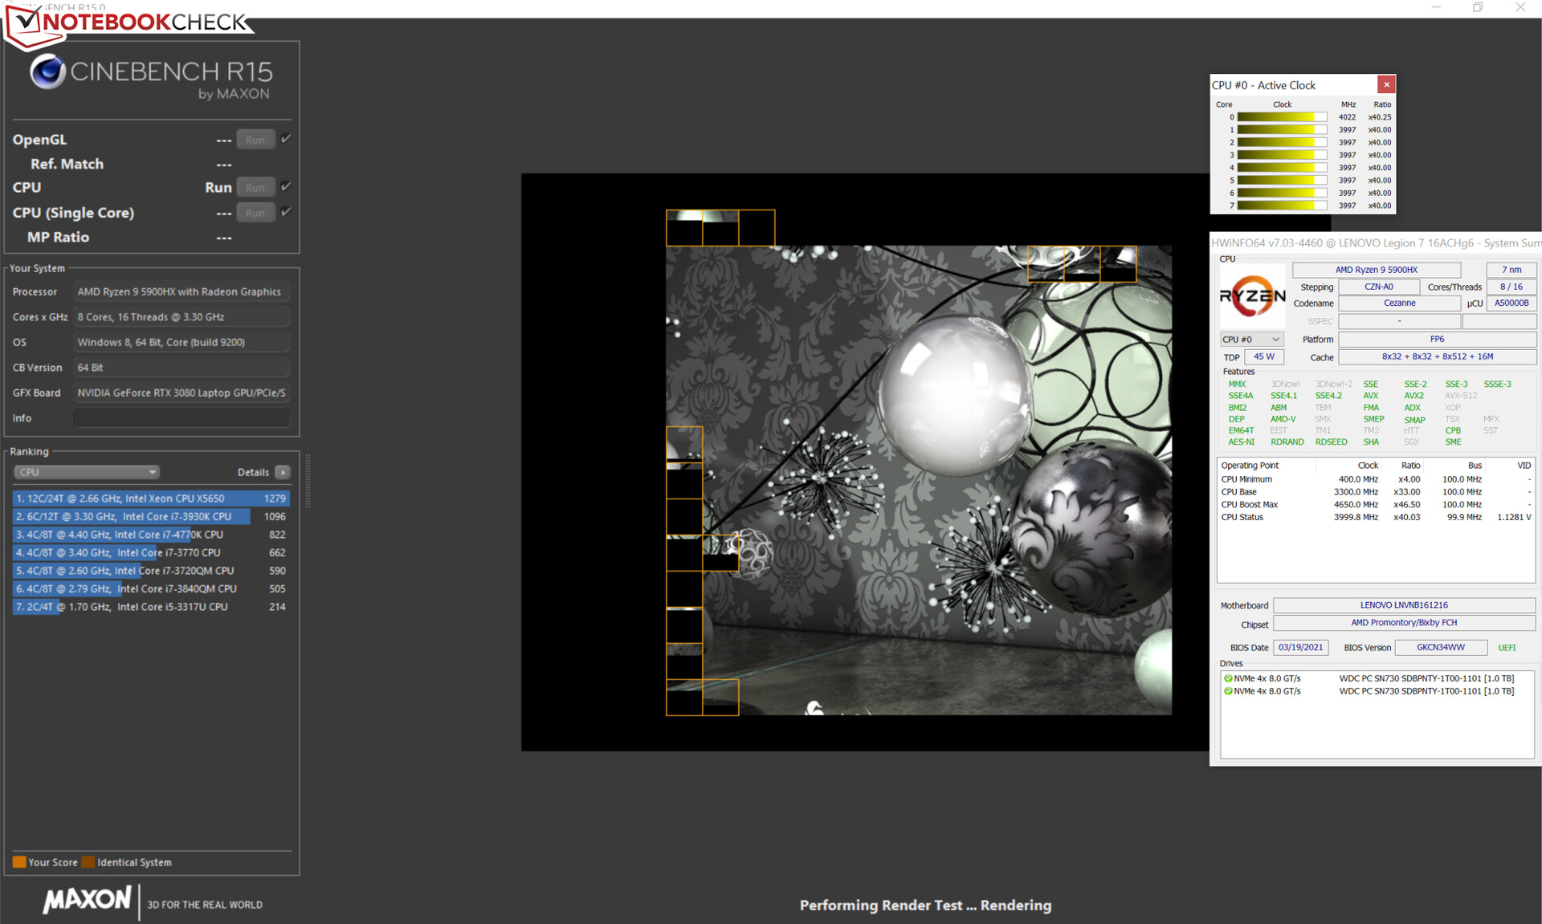Screen dimensions: 1542x924
Task: Click the Info text field
Action: point(182,418)
